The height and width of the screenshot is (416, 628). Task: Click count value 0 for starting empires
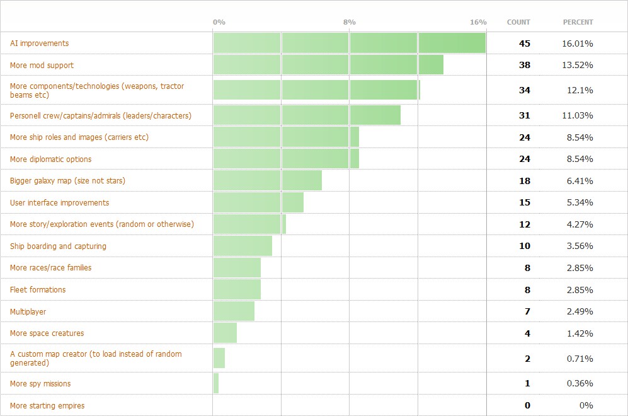pyautogui.click(x=527, y=405)
